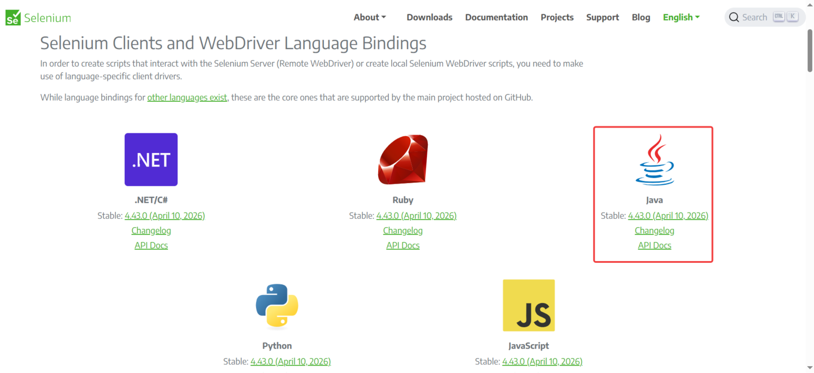Click the magnifier icon in Search box
Image resolution: width=814 pixels, height=373 pixels.
point(734,18)
